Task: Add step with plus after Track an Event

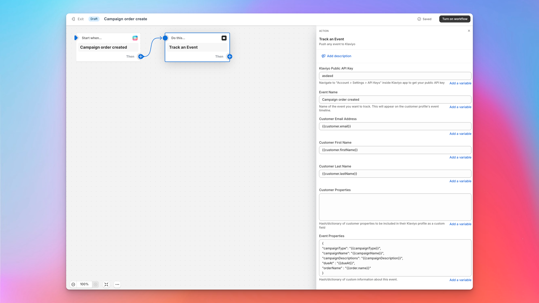Action: coord(230,57)
